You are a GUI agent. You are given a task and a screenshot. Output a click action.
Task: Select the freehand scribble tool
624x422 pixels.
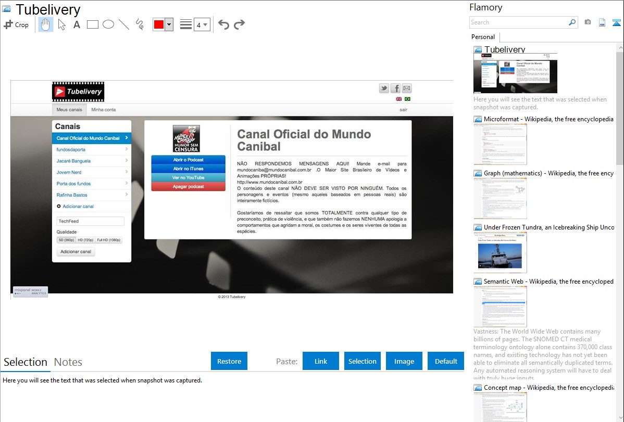pos(140,24)
